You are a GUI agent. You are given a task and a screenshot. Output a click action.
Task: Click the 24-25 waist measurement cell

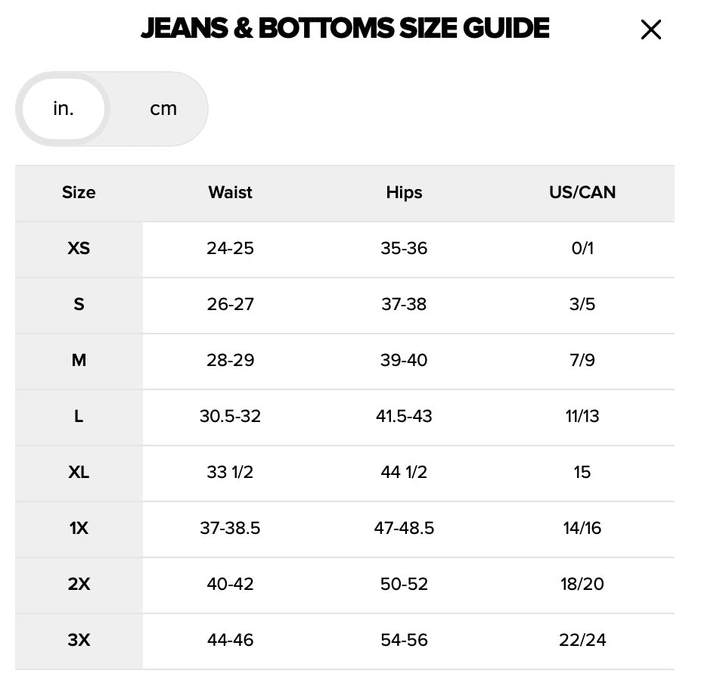[230, 249]
